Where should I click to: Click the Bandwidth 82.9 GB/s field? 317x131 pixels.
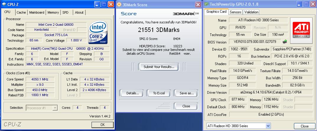[x=298, y=85]
